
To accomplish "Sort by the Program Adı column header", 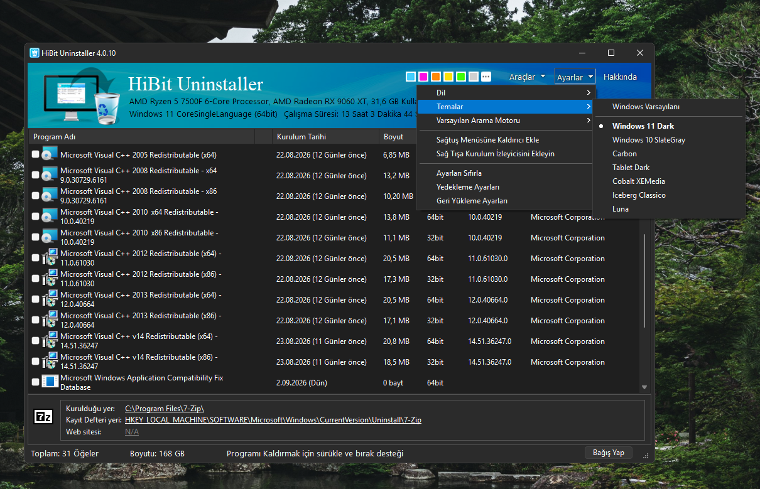I will click(141, 137).
